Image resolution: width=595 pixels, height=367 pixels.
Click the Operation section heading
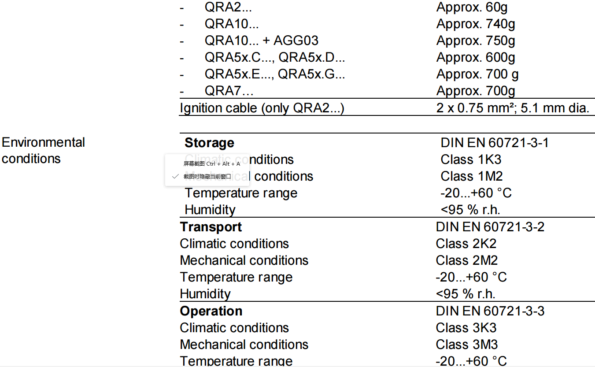click(x=211, y=311)
